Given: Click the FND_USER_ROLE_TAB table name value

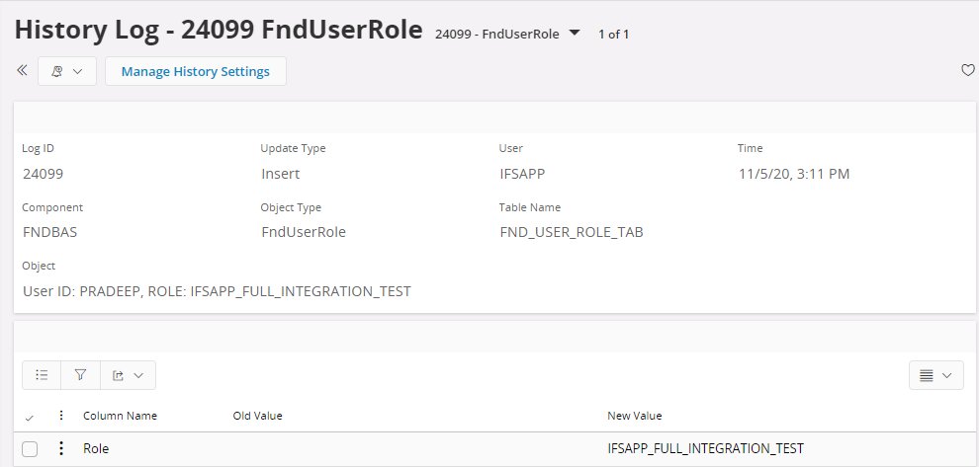Looking at the screenshot, I should [x=572, y=233].
